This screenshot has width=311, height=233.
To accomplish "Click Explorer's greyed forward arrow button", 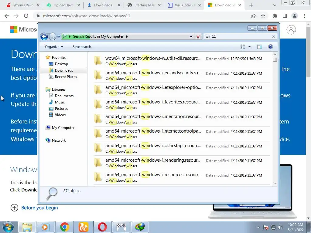I will [53, 36].
